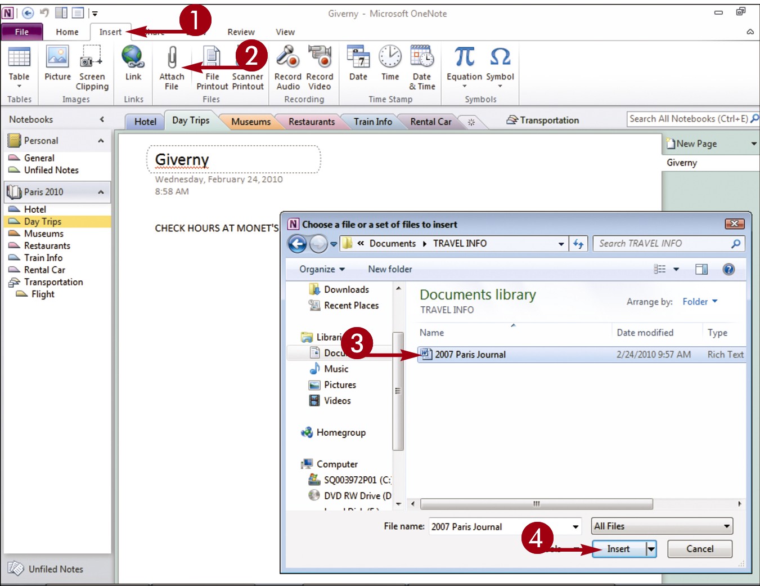Click the Insert button in dialog
760x586 pixels.
click(x=618, y=549)
